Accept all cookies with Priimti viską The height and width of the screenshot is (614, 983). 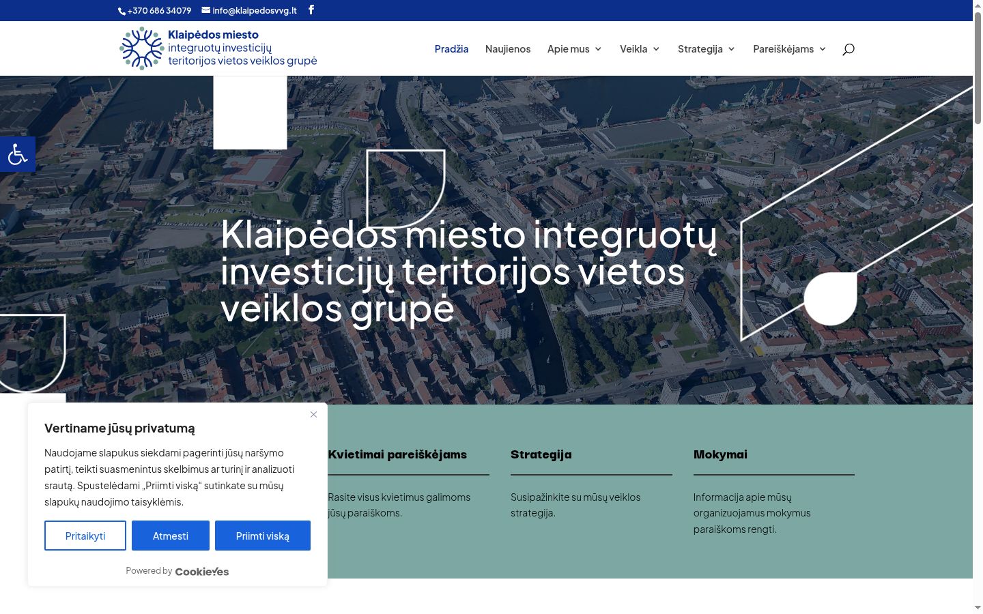point(263,536)
